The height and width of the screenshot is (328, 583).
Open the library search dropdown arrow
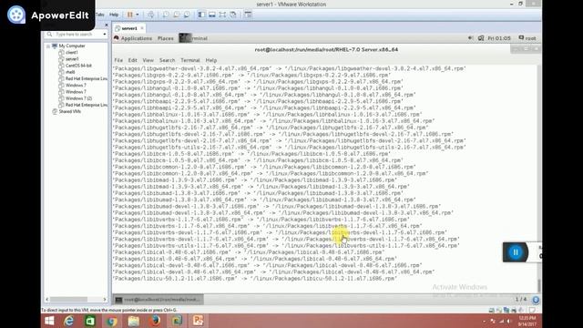(105, 35)
